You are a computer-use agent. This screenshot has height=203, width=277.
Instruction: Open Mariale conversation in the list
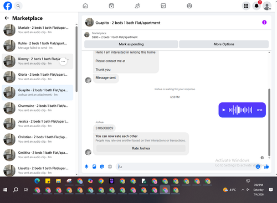(x=37, y=30)
